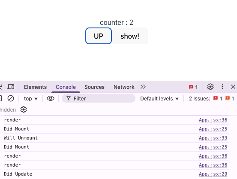Click the UP button

(x=99, y=36)
